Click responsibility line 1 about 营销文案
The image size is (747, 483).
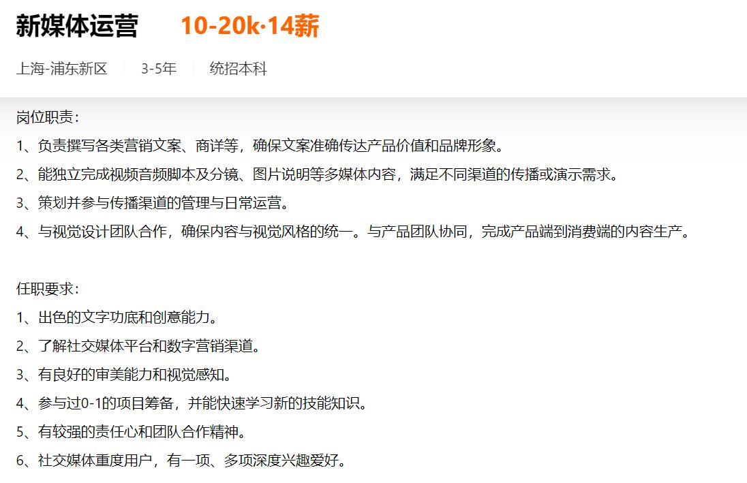click(260, 146)
